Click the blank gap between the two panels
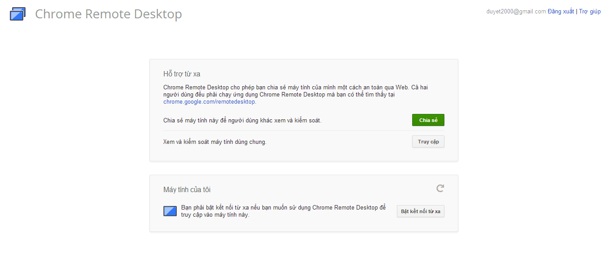Screen dimensions: 610x256 tap(303, 168)
